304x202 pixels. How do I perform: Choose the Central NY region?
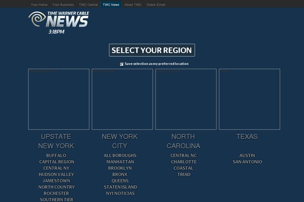[56, 168]
